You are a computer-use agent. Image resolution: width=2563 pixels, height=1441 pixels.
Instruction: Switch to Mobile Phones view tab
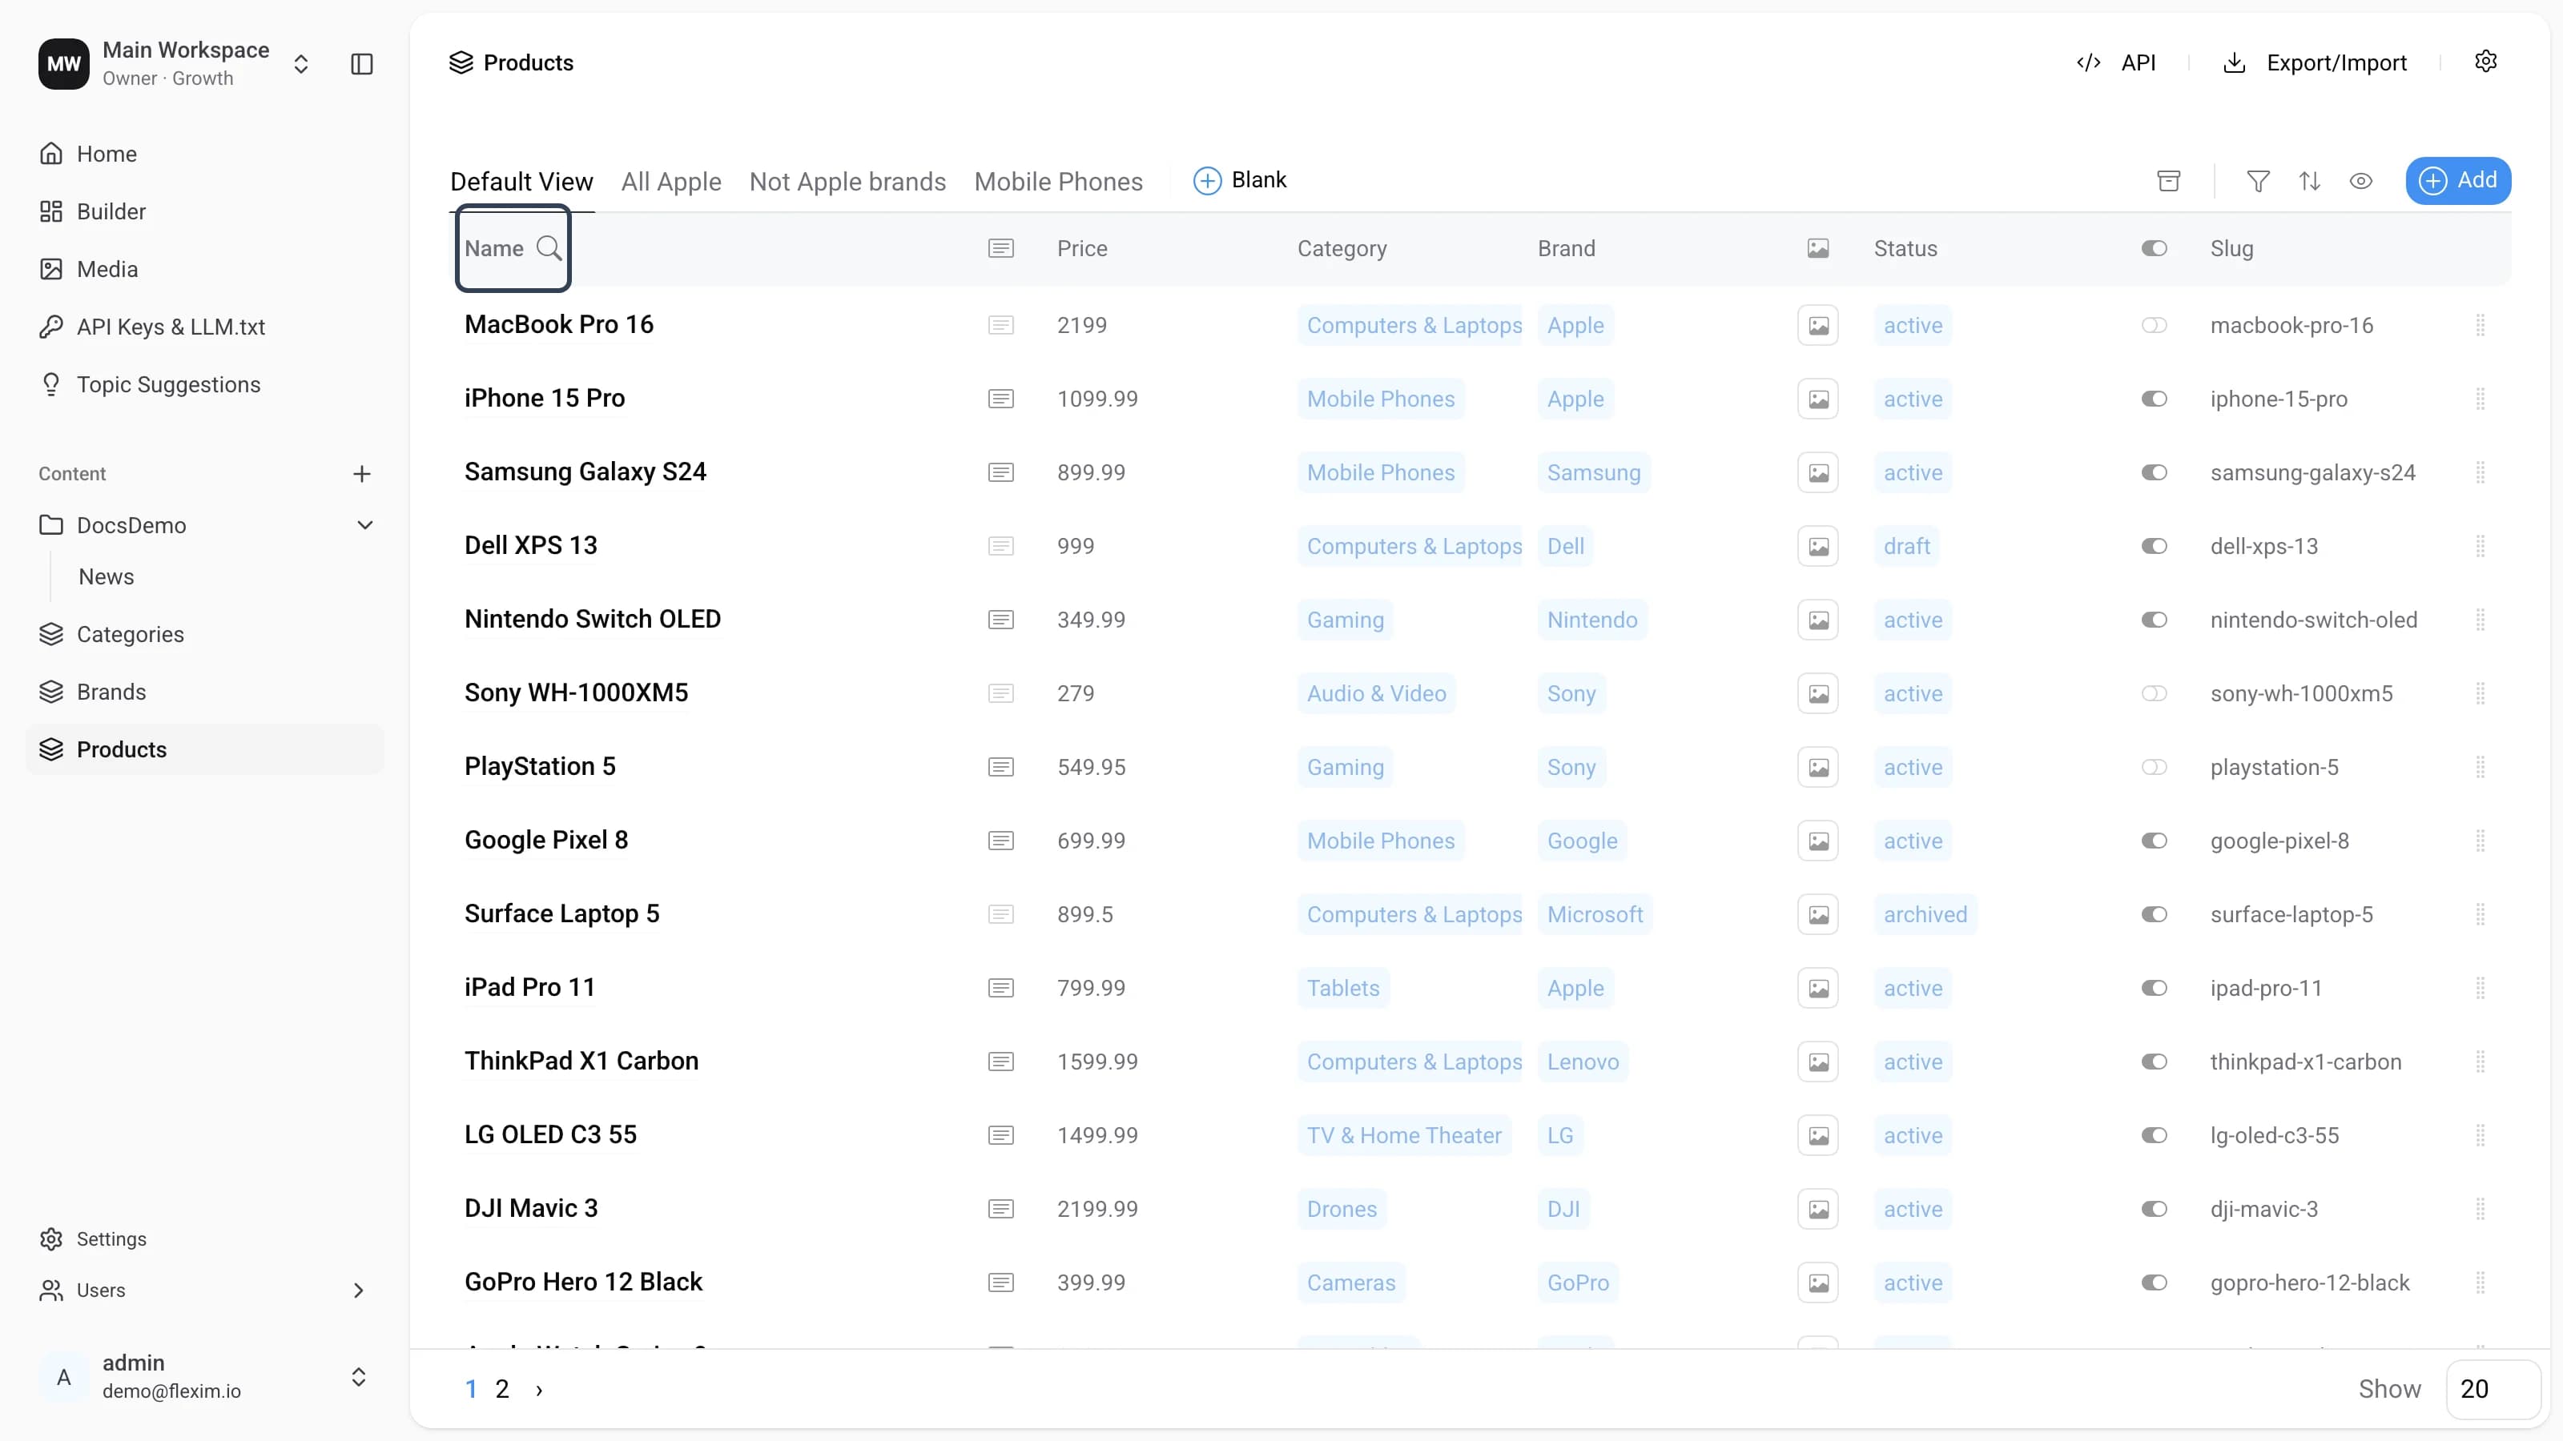1059,181
